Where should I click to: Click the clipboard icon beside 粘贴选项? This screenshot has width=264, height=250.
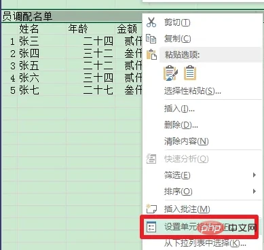[x=151, y=54]
